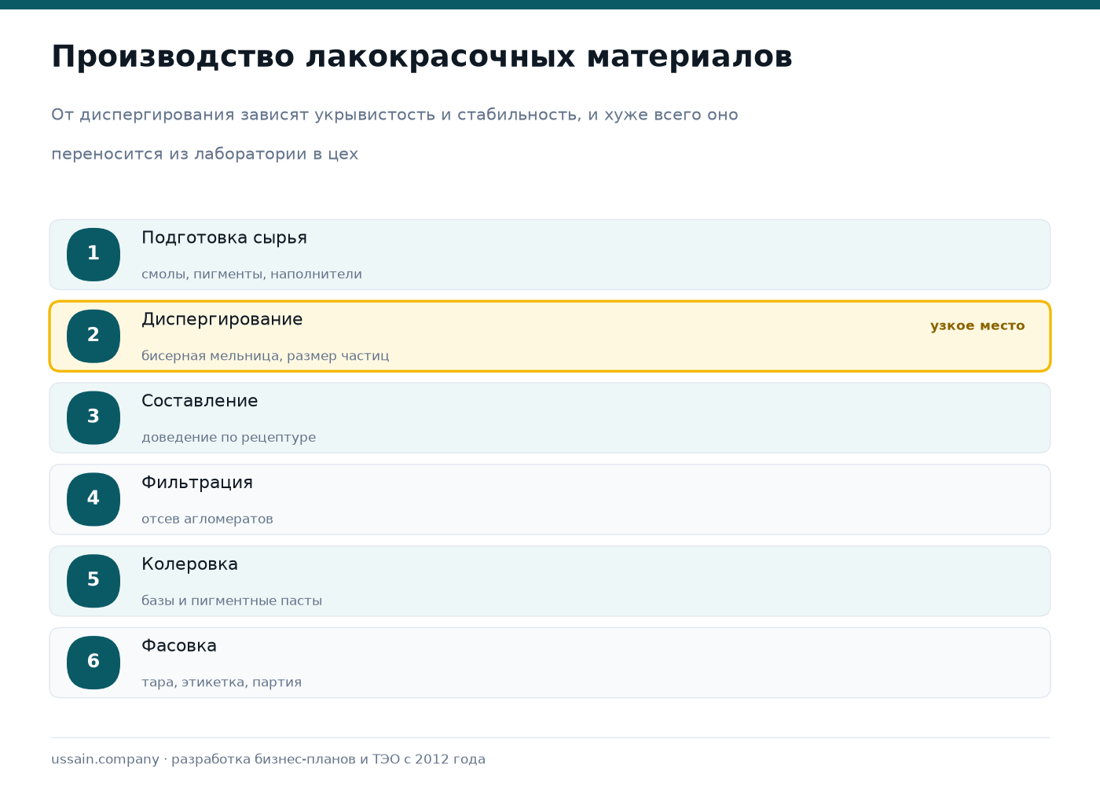Click the step title "Диспергирование"

[222, 320]
